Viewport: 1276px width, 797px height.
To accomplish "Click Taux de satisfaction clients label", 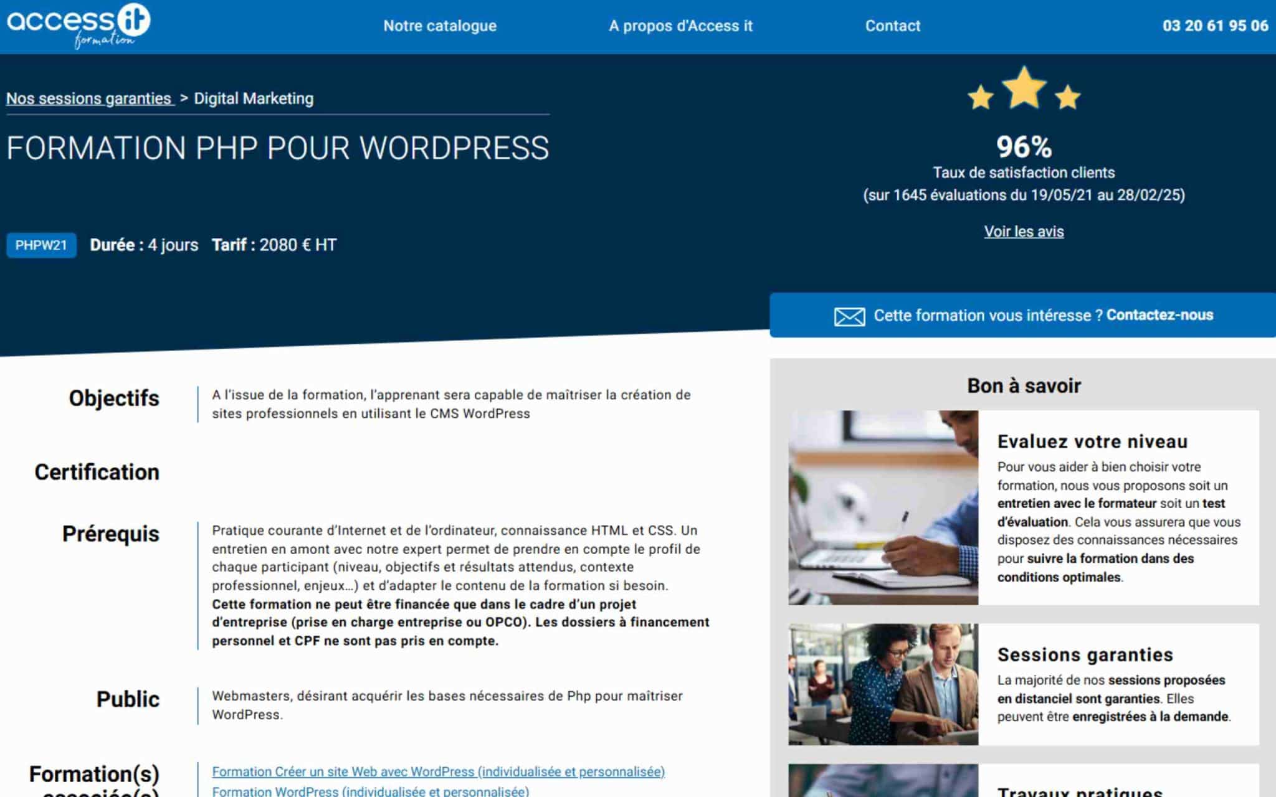I will pyautogui.click(x=1024, y=172).
